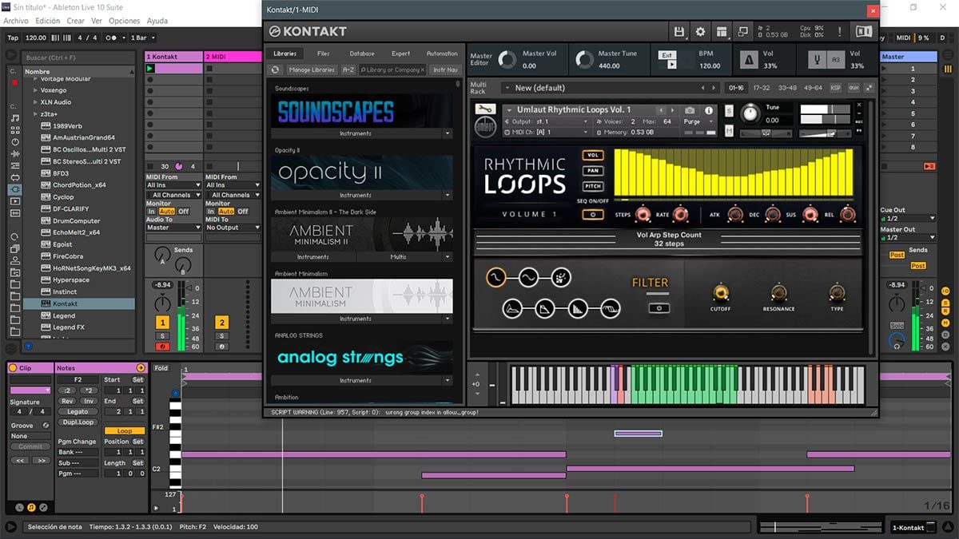The image size is (959, 539).
Task: Click the red Ableton back-to-arrangement icon
Action: (929, 166)
